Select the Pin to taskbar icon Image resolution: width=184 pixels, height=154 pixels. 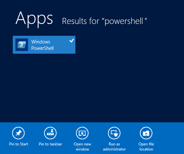(50, 133)
